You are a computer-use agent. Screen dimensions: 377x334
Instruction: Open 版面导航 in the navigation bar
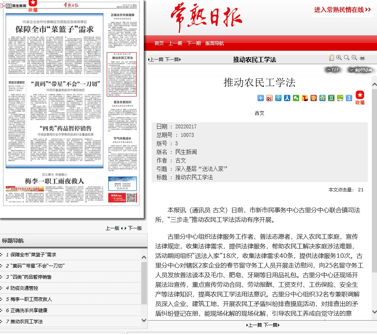tap(215, 43)
